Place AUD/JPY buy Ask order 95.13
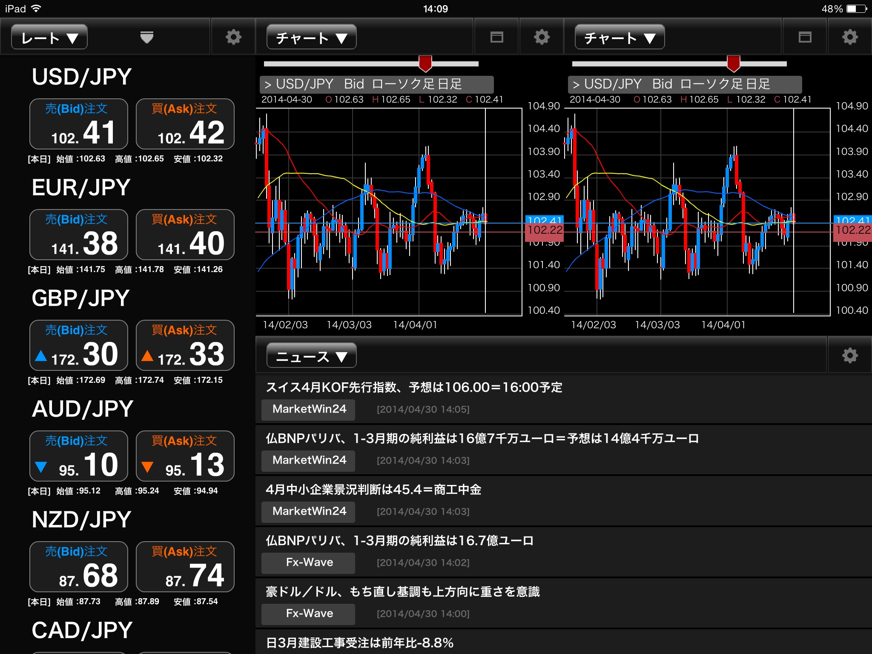This screenshot has height=654, width=872. coord(185,456)
